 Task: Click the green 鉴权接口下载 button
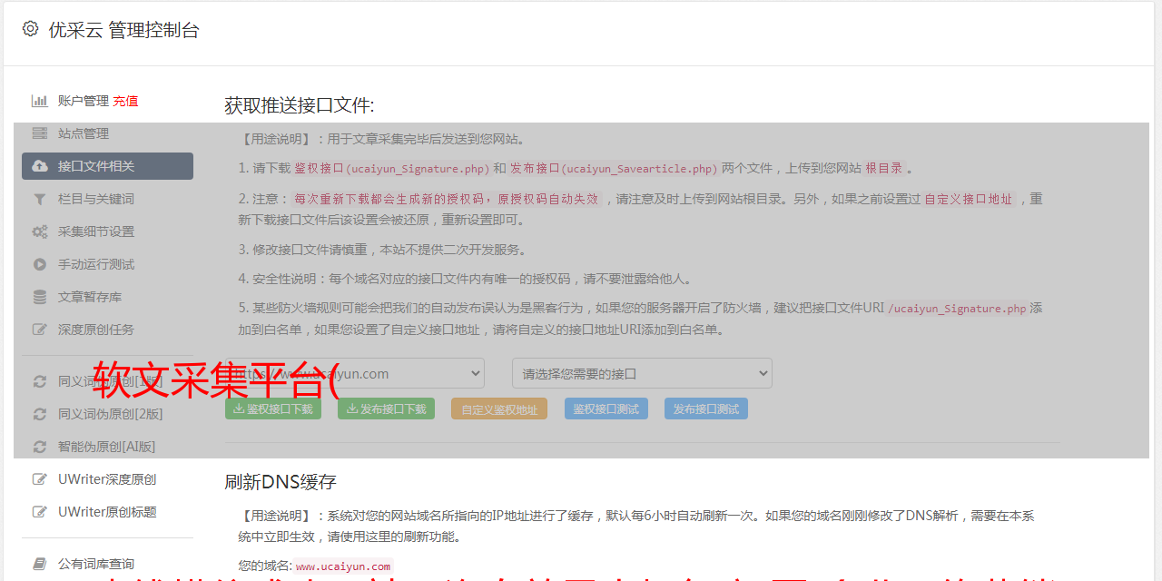coord(273,409)
